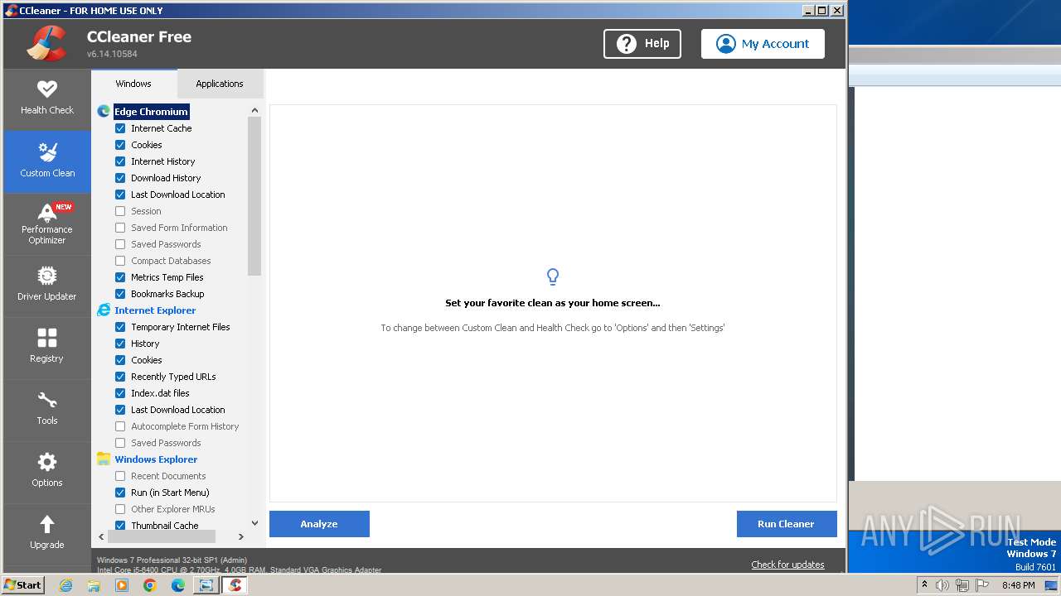Viewport: 1061px width, 596px height.
Task: Uncheck Edge Chromium Internet History
Action: [x=120, y=161]
